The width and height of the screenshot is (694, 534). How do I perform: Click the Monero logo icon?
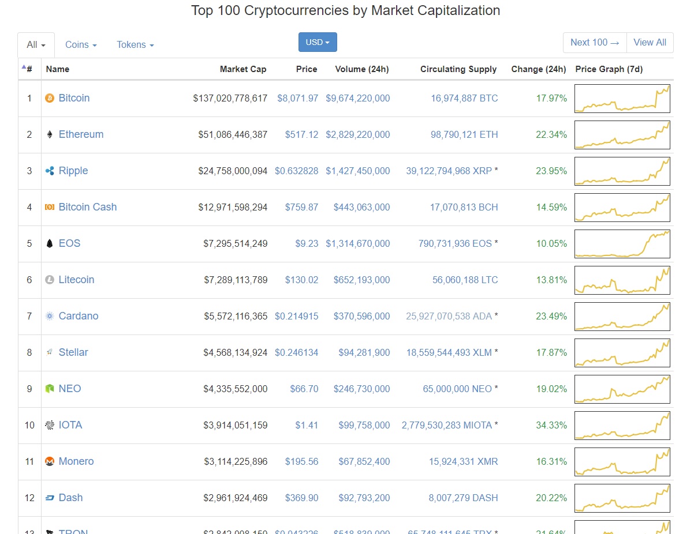point(50,461)
